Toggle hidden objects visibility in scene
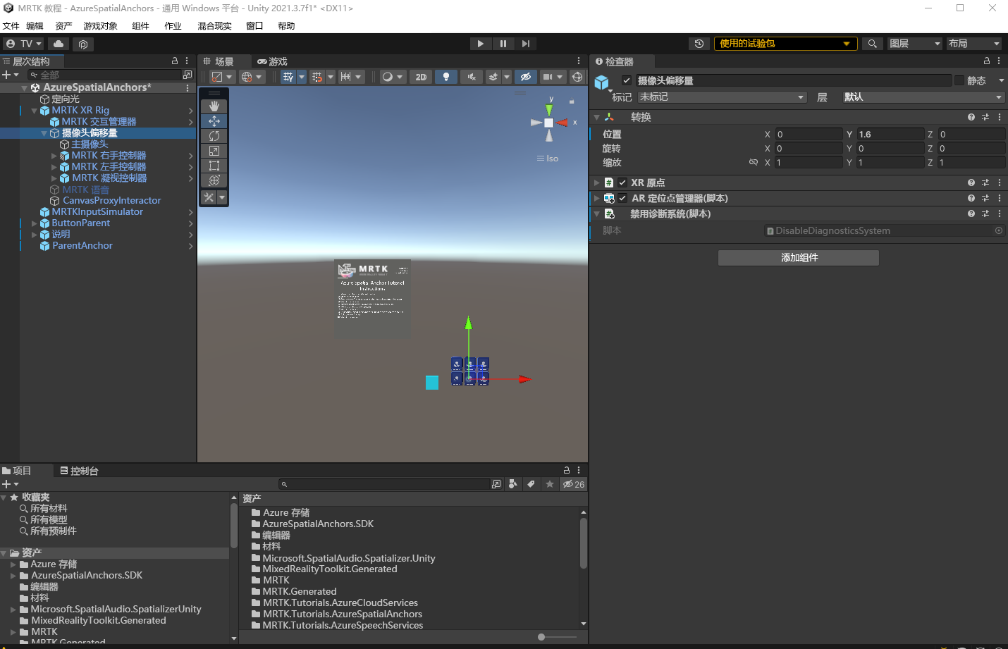The image size is (1008, 649). point(525,77)
